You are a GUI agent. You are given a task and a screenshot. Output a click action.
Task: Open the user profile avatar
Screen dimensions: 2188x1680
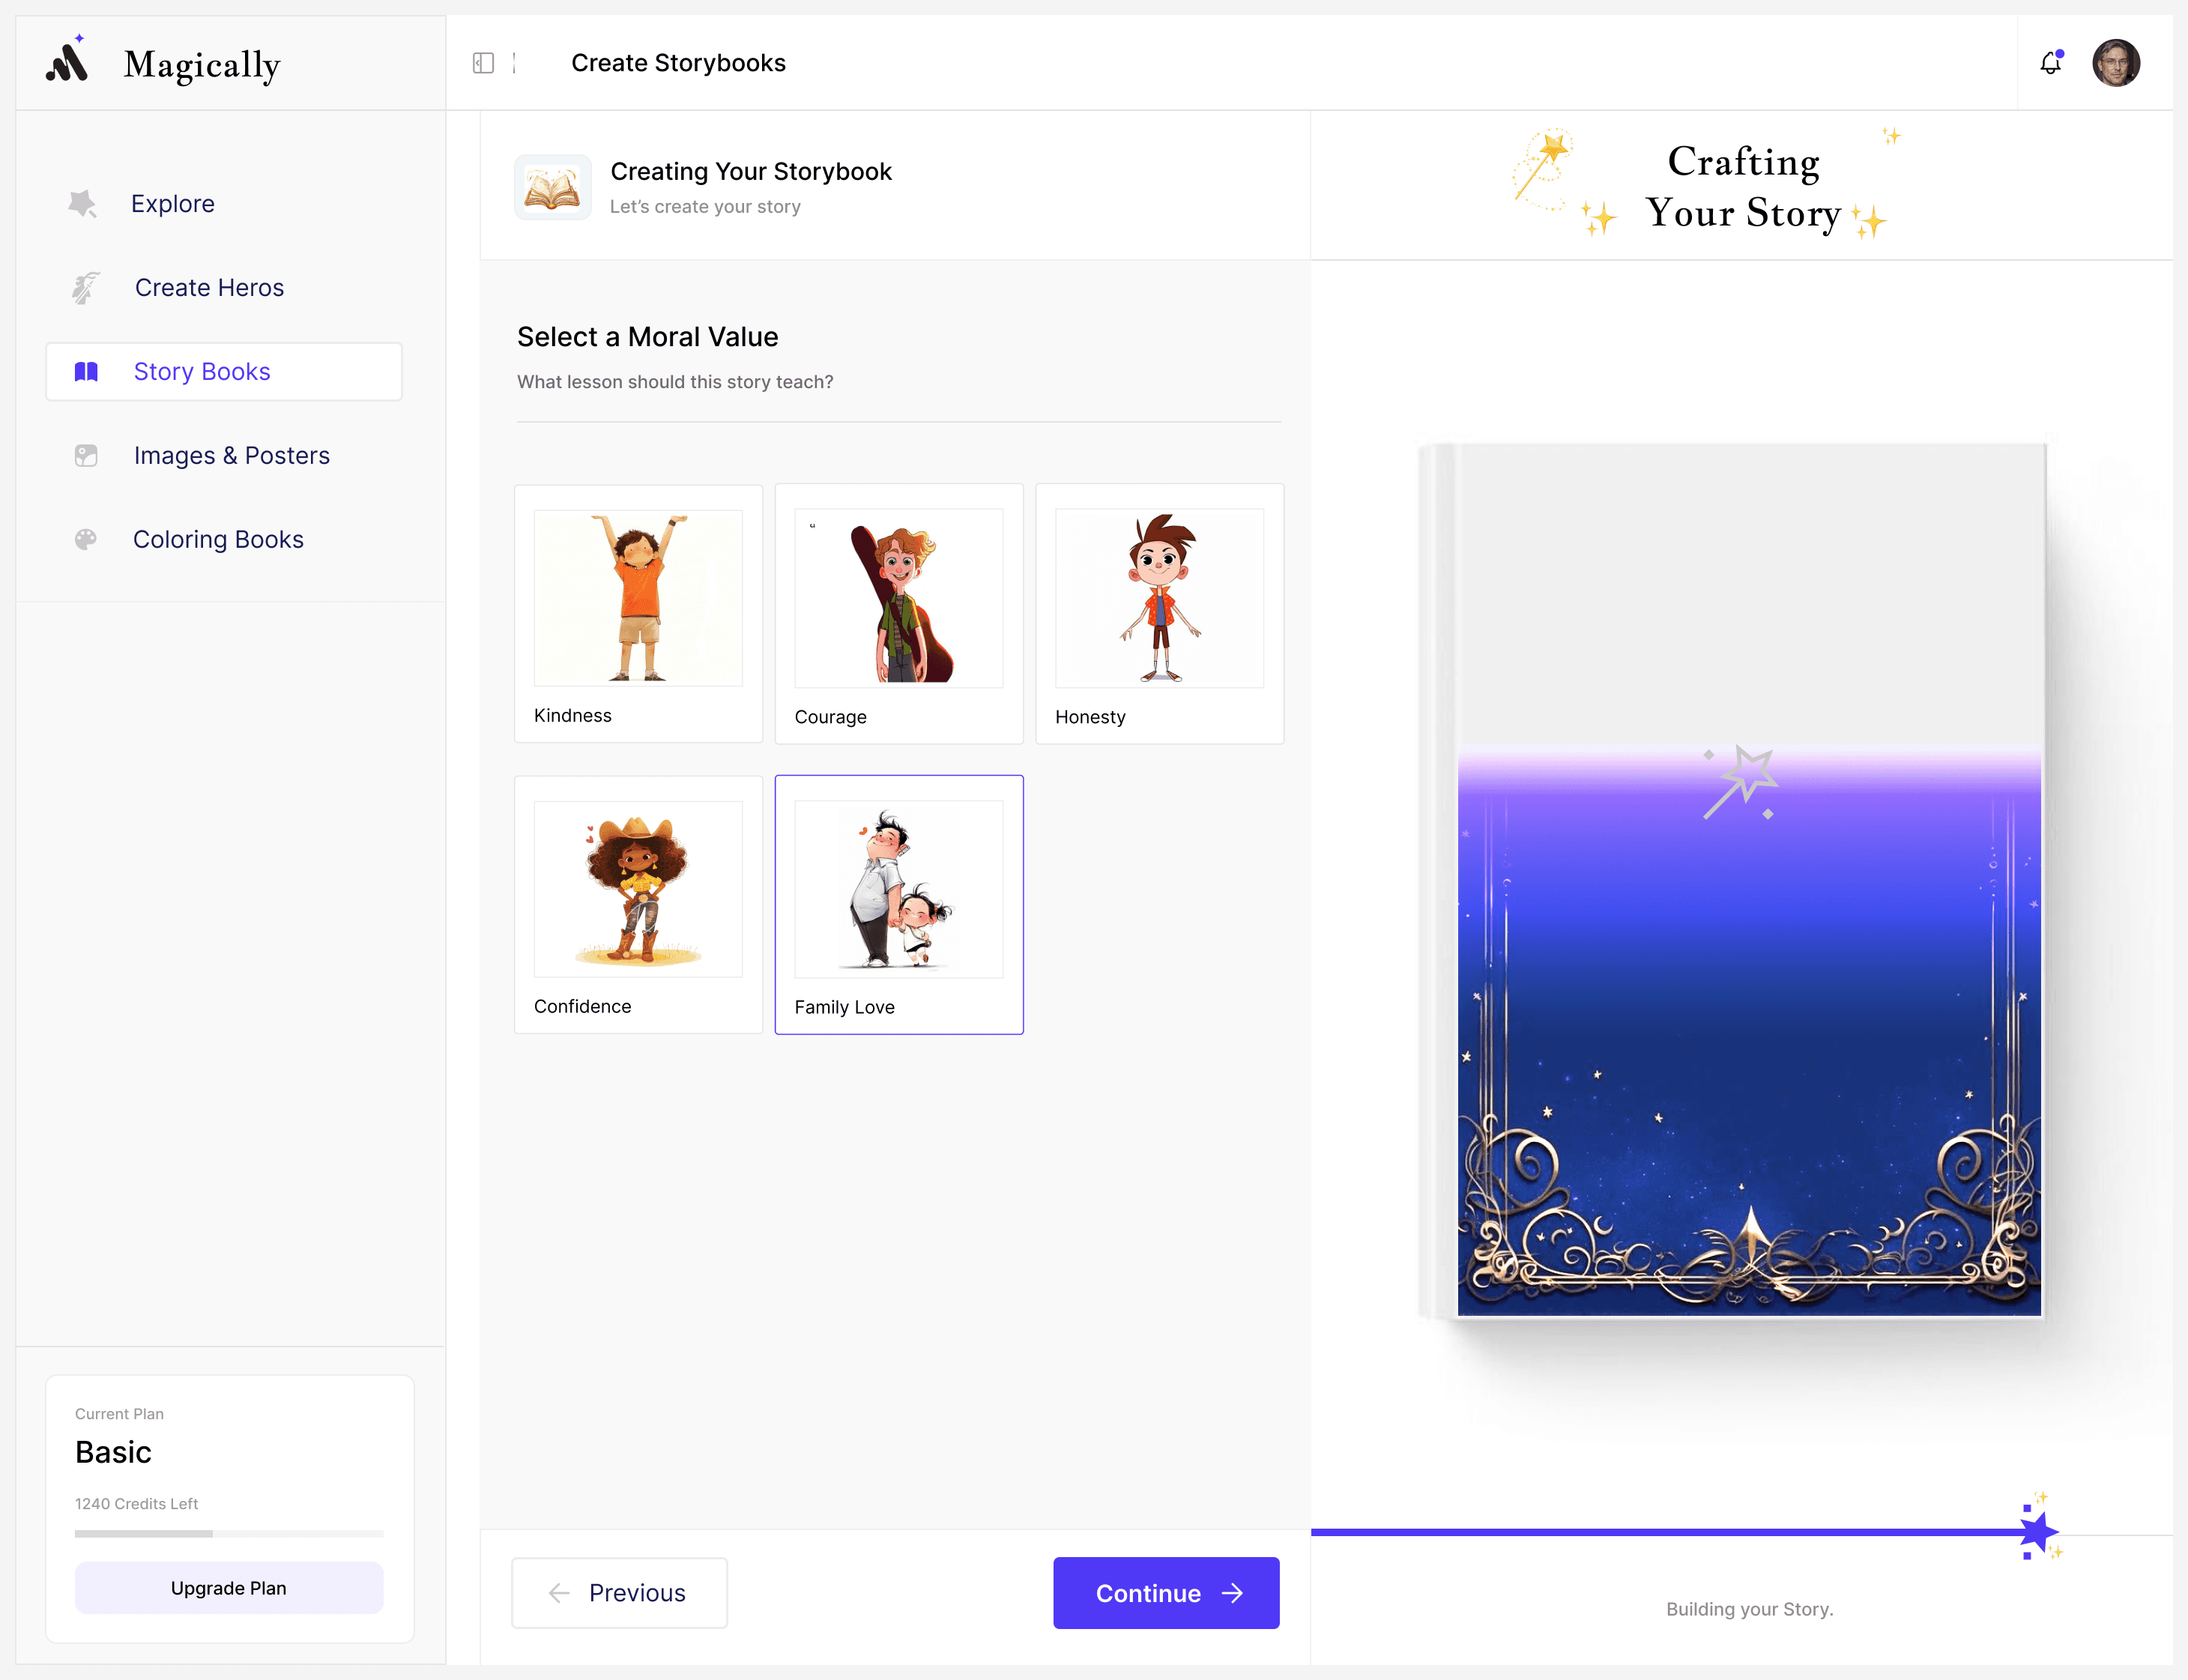click(2115, 63)
